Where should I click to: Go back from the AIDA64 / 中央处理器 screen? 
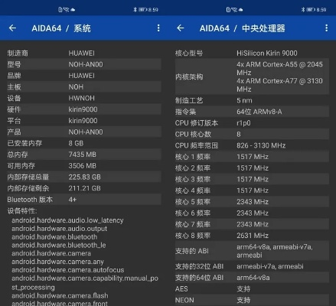coord(181,28)
